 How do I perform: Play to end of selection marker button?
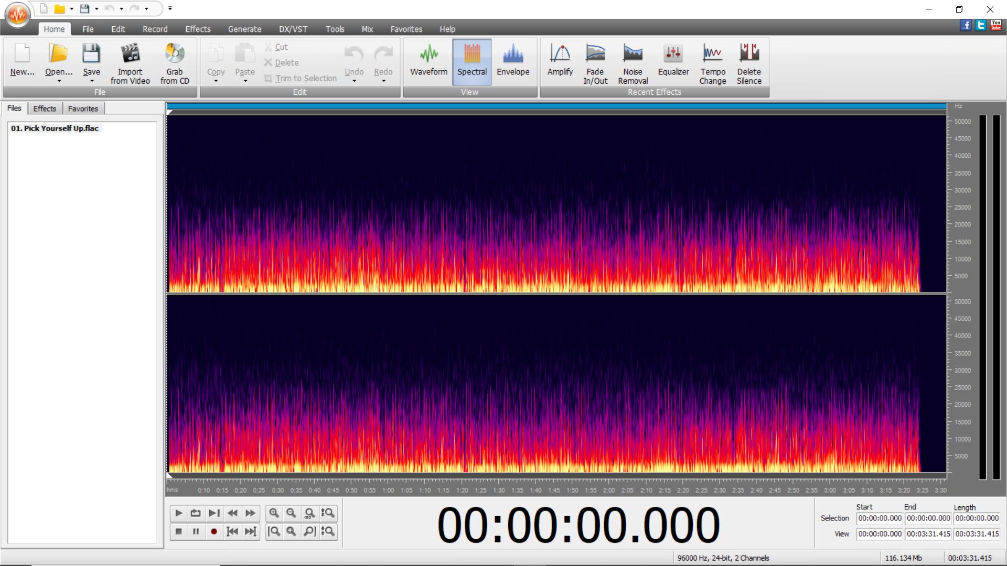214,513
